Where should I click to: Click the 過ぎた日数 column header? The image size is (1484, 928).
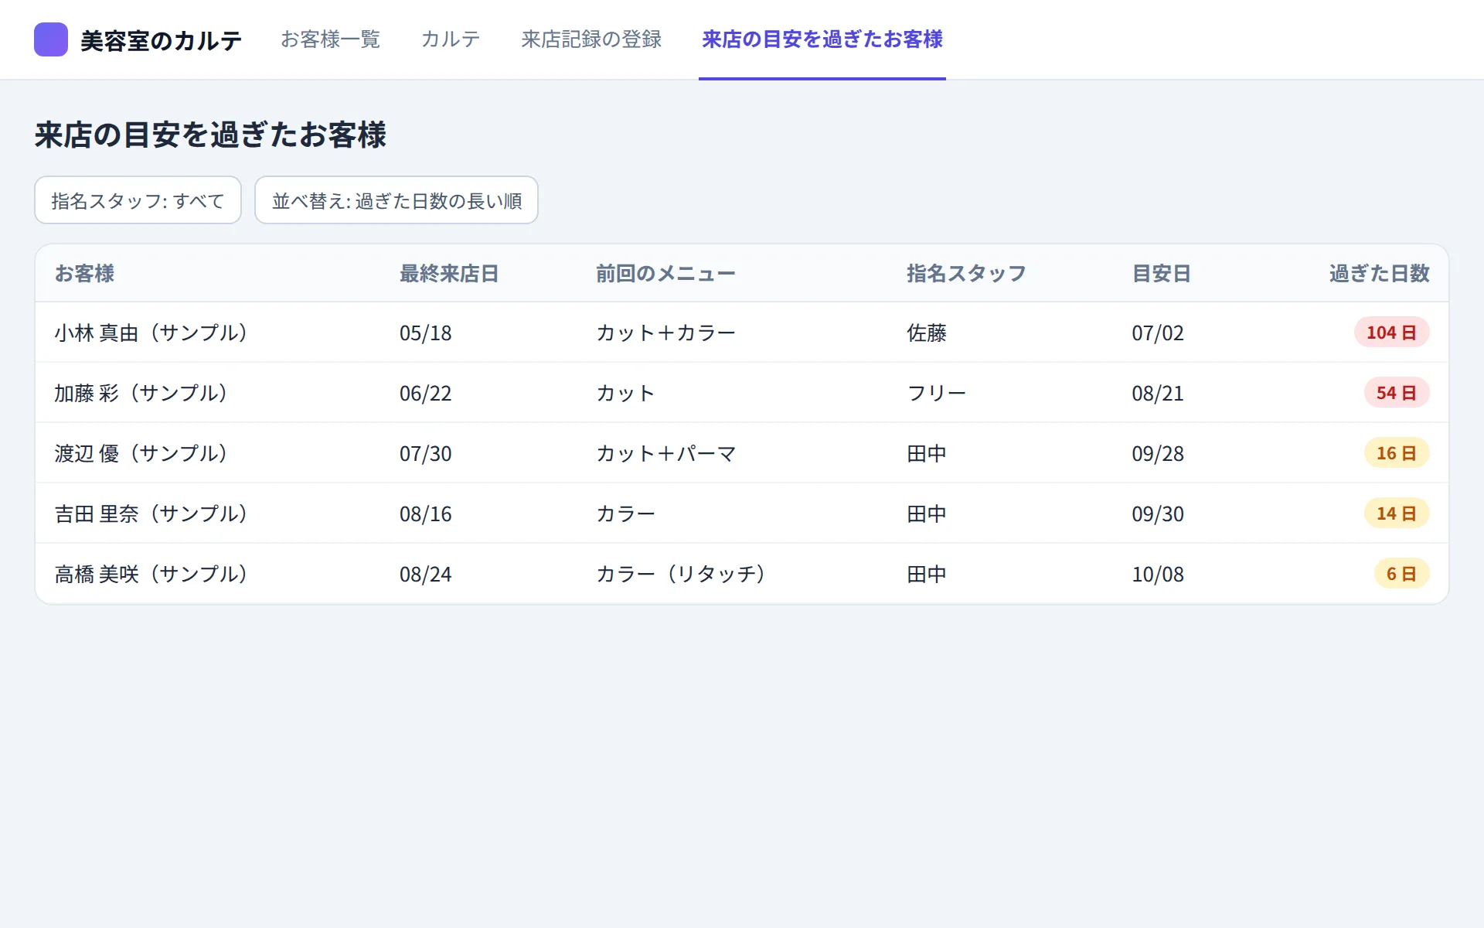[1380, 273]
